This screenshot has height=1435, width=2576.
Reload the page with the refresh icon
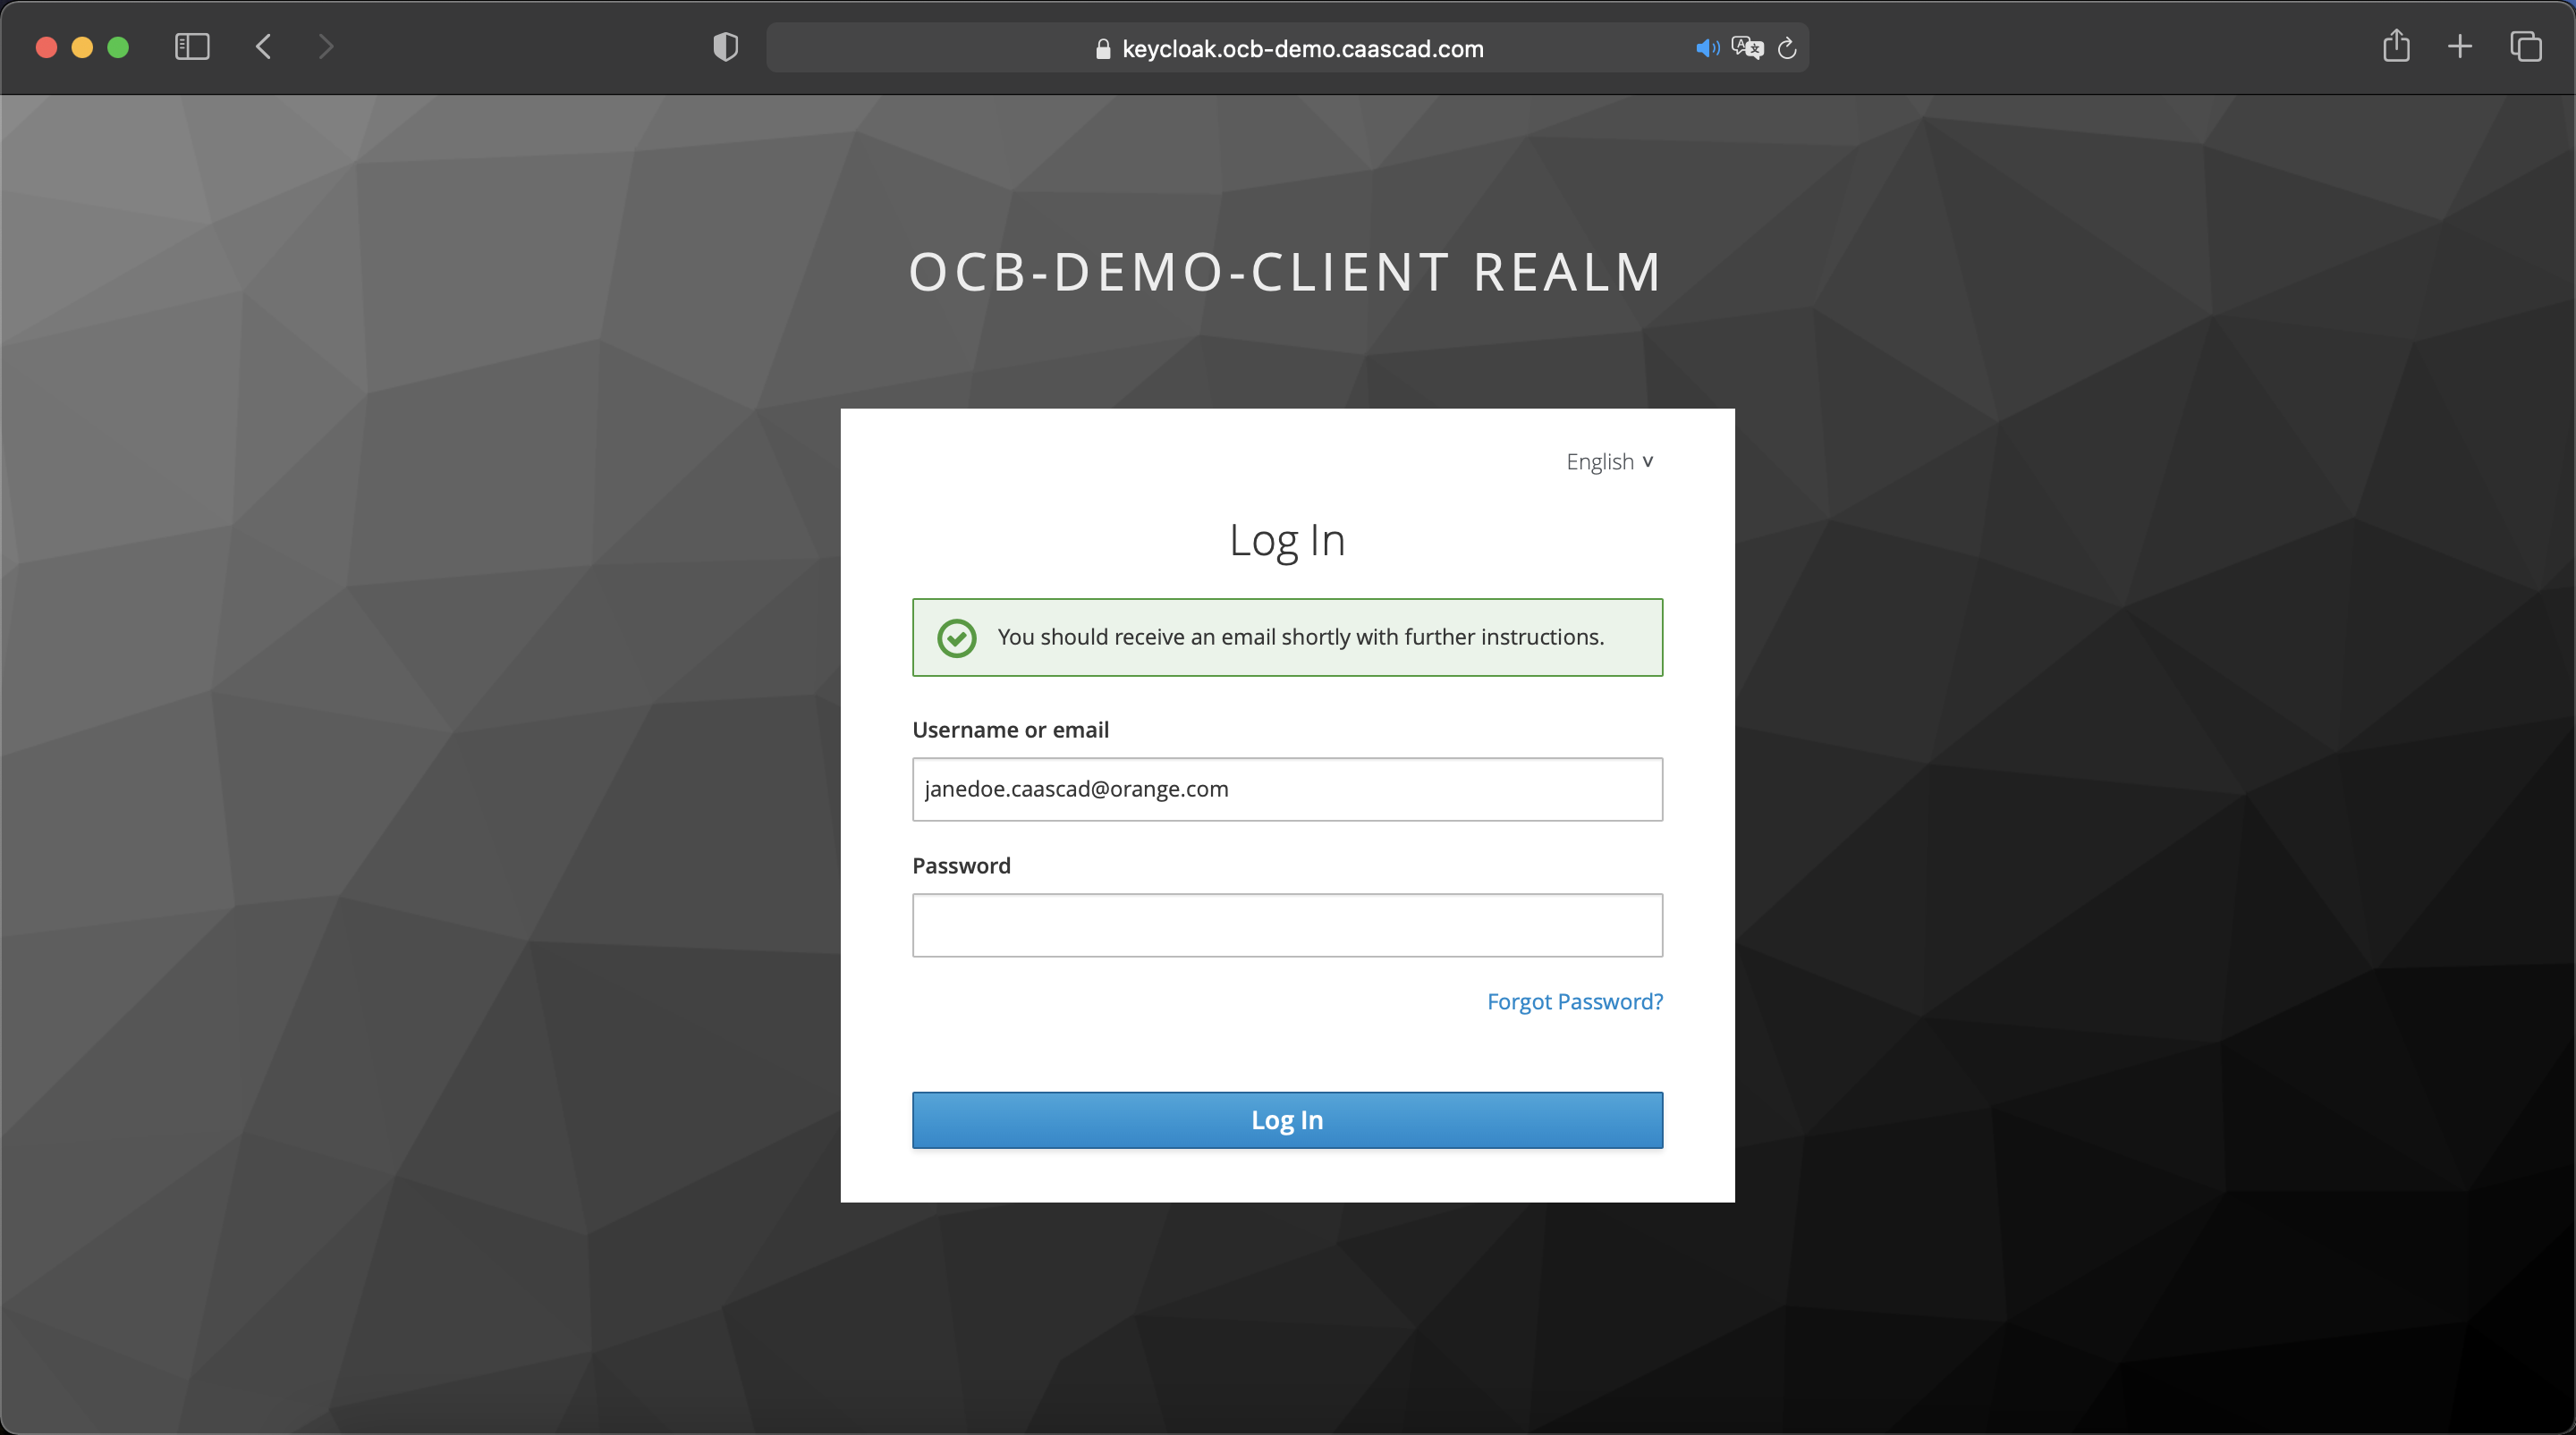click(1788, 48)
